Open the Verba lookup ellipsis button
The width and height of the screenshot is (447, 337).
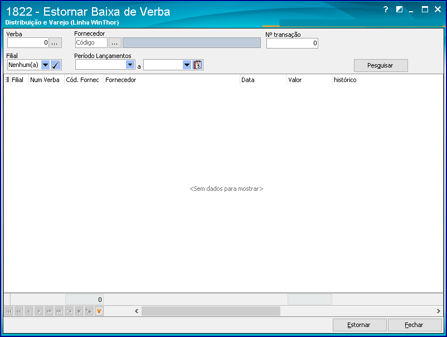(x=55, y=43)
